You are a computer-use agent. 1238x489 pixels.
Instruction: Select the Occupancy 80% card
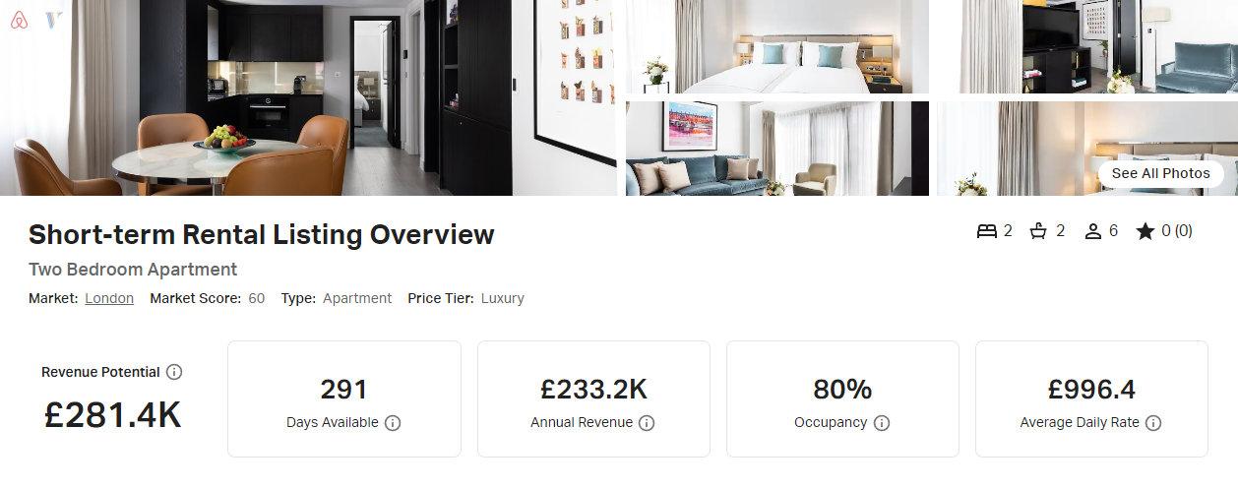click(842, 398)
